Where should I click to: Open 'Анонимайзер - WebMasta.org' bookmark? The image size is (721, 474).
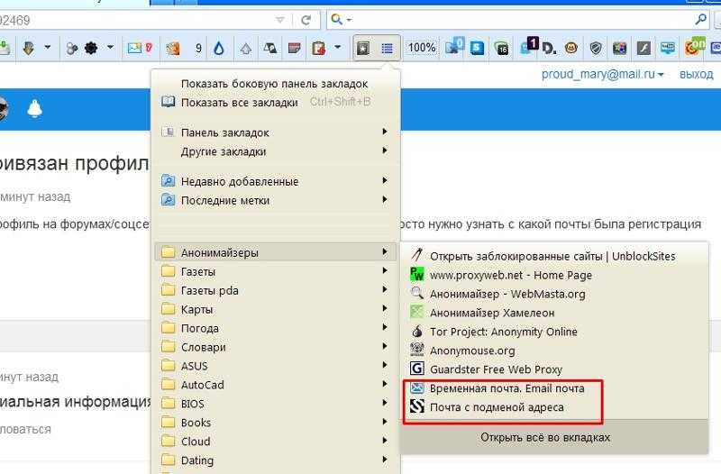point(554,294)
